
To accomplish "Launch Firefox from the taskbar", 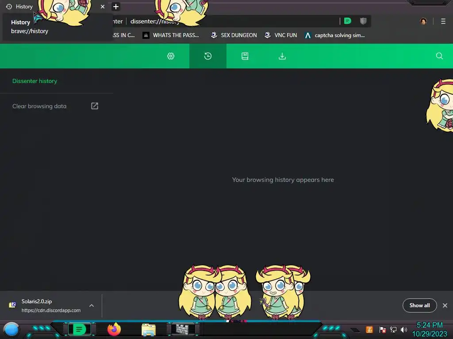I will pyautogui.click(x=114, y=329).
